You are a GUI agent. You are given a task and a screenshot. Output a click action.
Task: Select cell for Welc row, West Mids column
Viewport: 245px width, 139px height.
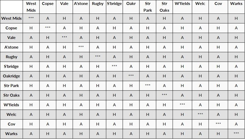tap(31, 115)
